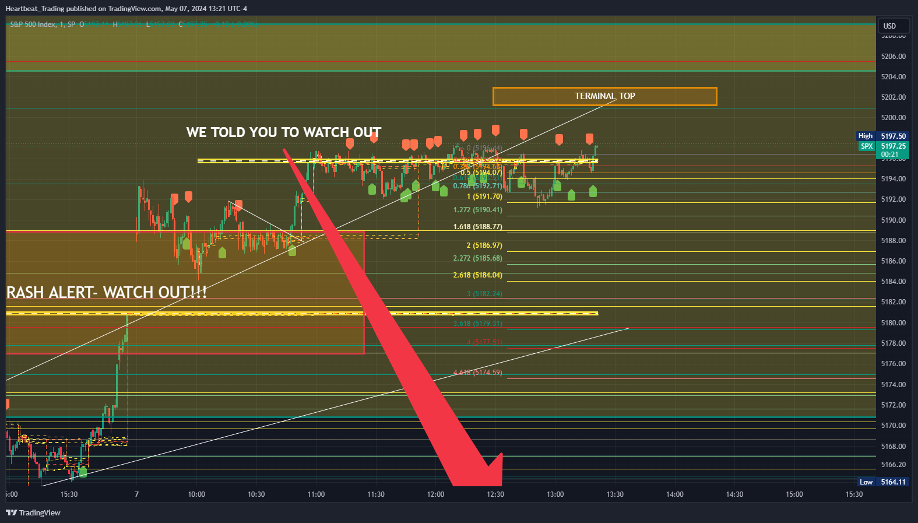This screenshot has height=523, width=918.
Task: Click 5182.00 on the price axis
Action: [894, 302]
